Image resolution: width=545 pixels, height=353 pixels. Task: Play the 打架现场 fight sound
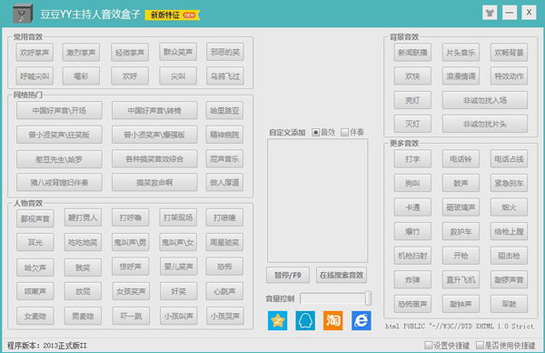point(178,217)
